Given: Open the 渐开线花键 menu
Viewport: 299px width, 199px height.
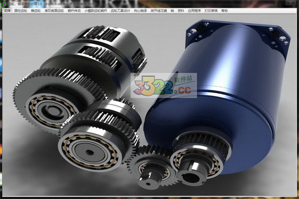Looking at the screenshot, I should [159, 11].
